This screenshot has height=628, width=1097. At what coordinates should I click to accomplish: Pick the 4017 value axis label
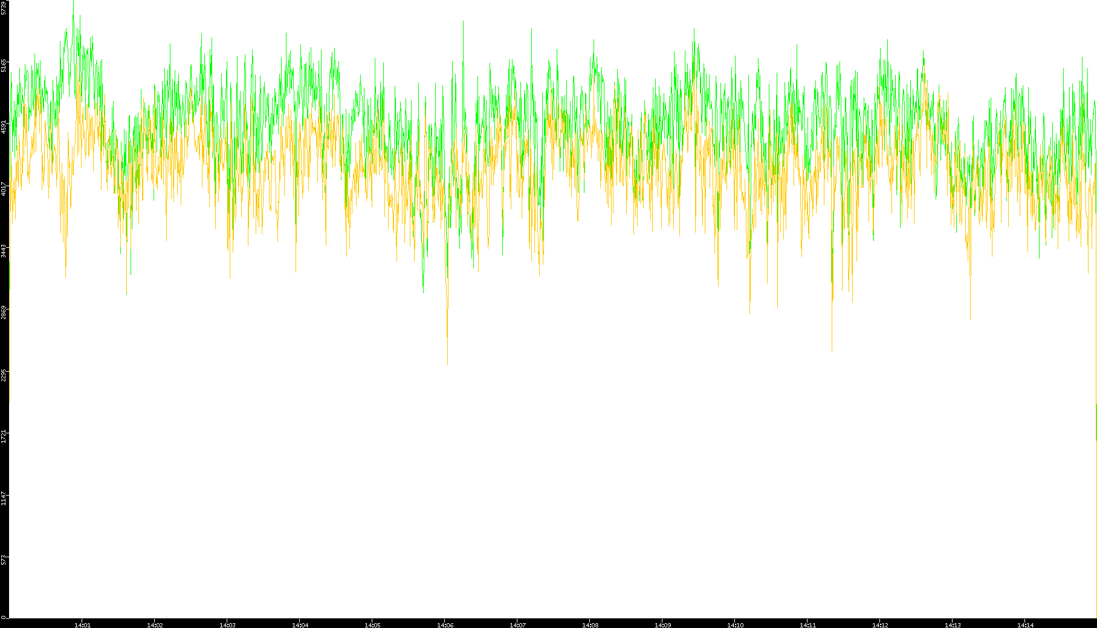point(4,189)
